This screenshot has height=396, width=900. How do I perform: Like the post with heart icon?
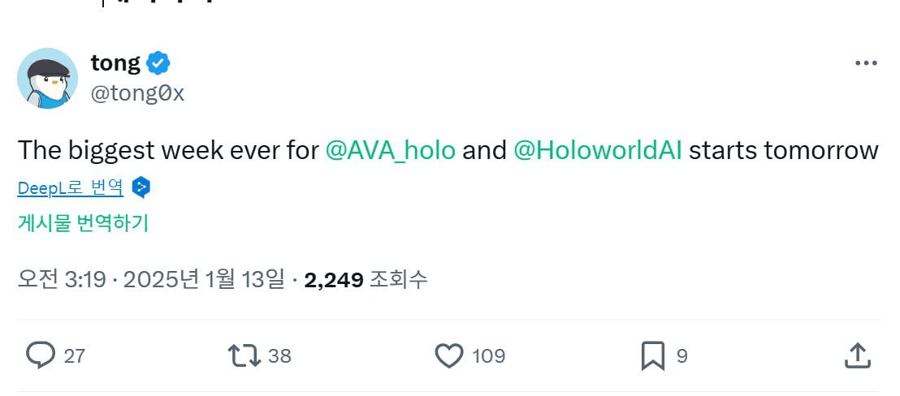448,355
